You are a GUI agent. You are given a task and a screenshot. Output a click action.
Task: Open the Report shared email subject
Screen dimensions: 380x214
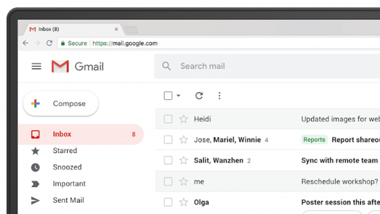(356, 140)
